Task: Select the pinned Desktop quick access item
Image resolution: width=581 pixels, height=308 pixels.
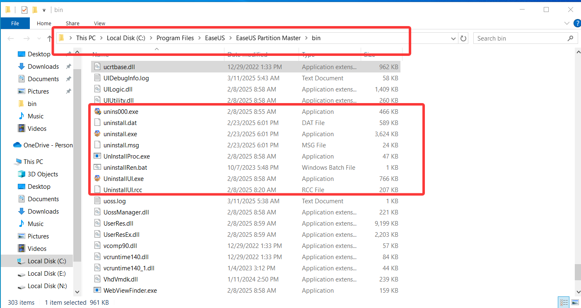Action: click(x=39, y=54)
